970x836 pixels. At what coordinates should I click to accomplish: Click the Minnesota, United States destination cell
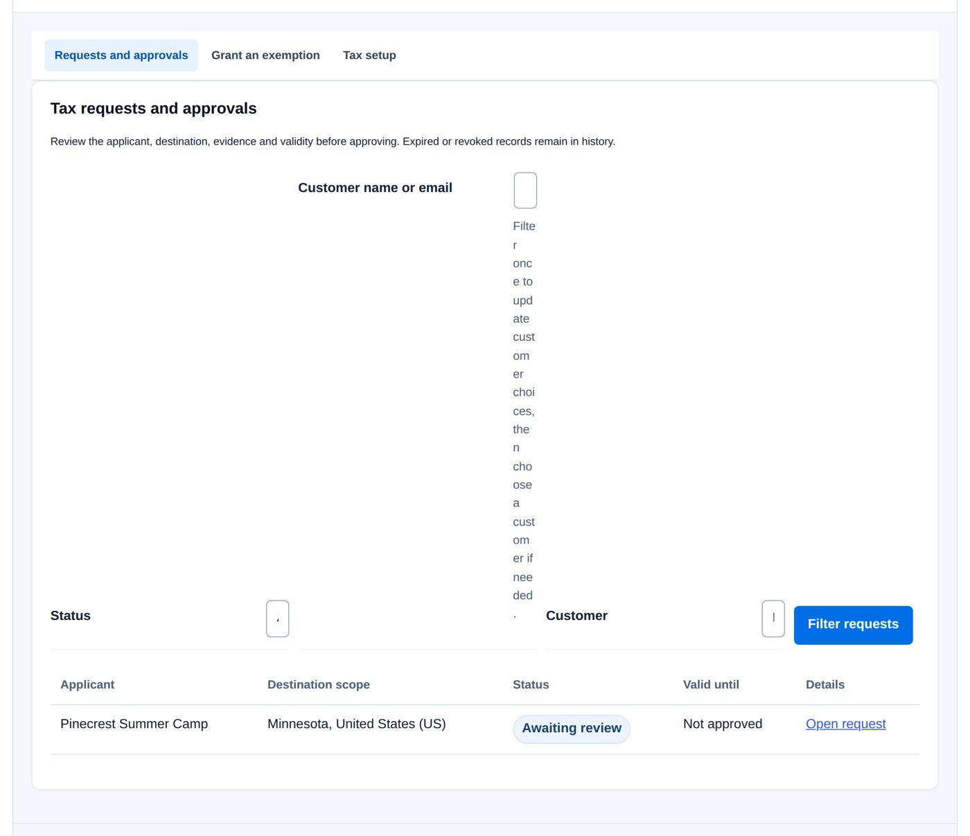pos(357,724)
